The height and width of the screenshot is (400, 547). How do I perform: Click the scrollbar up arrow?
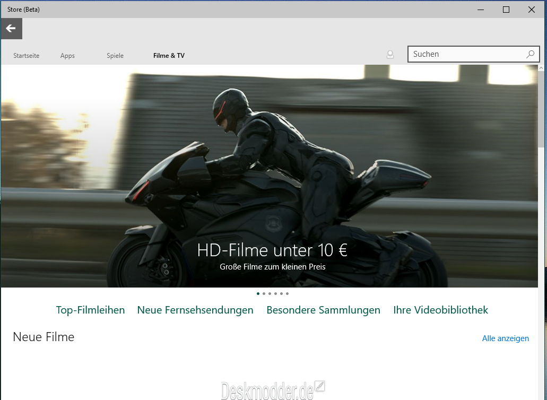(541, 68)
